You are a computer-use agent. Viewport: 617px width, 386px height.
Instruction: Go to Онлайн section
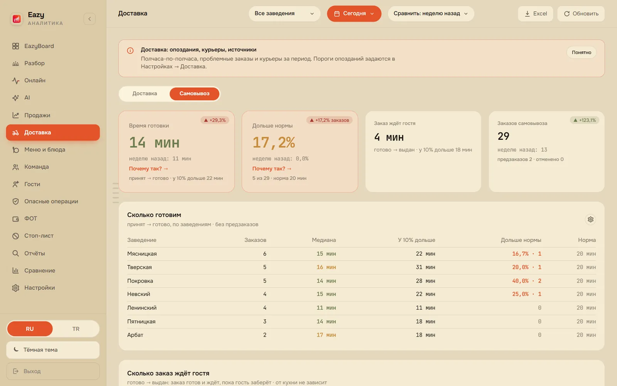[x=53, y=80]
